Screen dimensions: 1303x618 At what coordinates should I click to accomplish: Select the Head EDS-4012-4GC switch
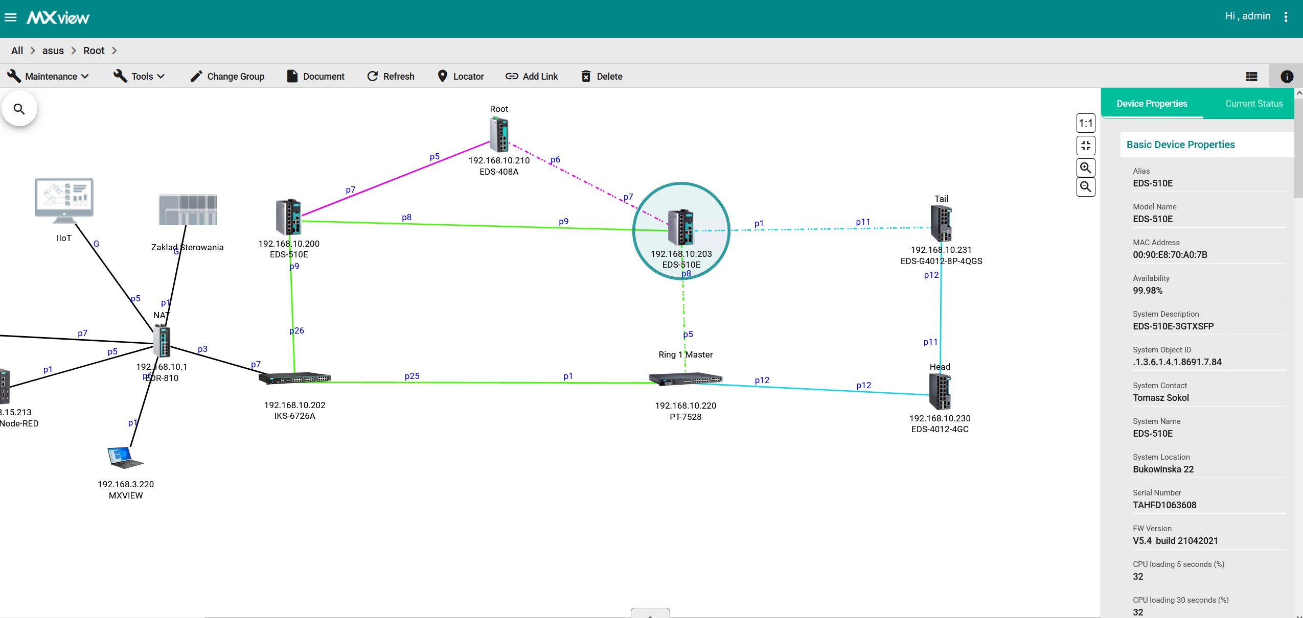coord(940,392)
